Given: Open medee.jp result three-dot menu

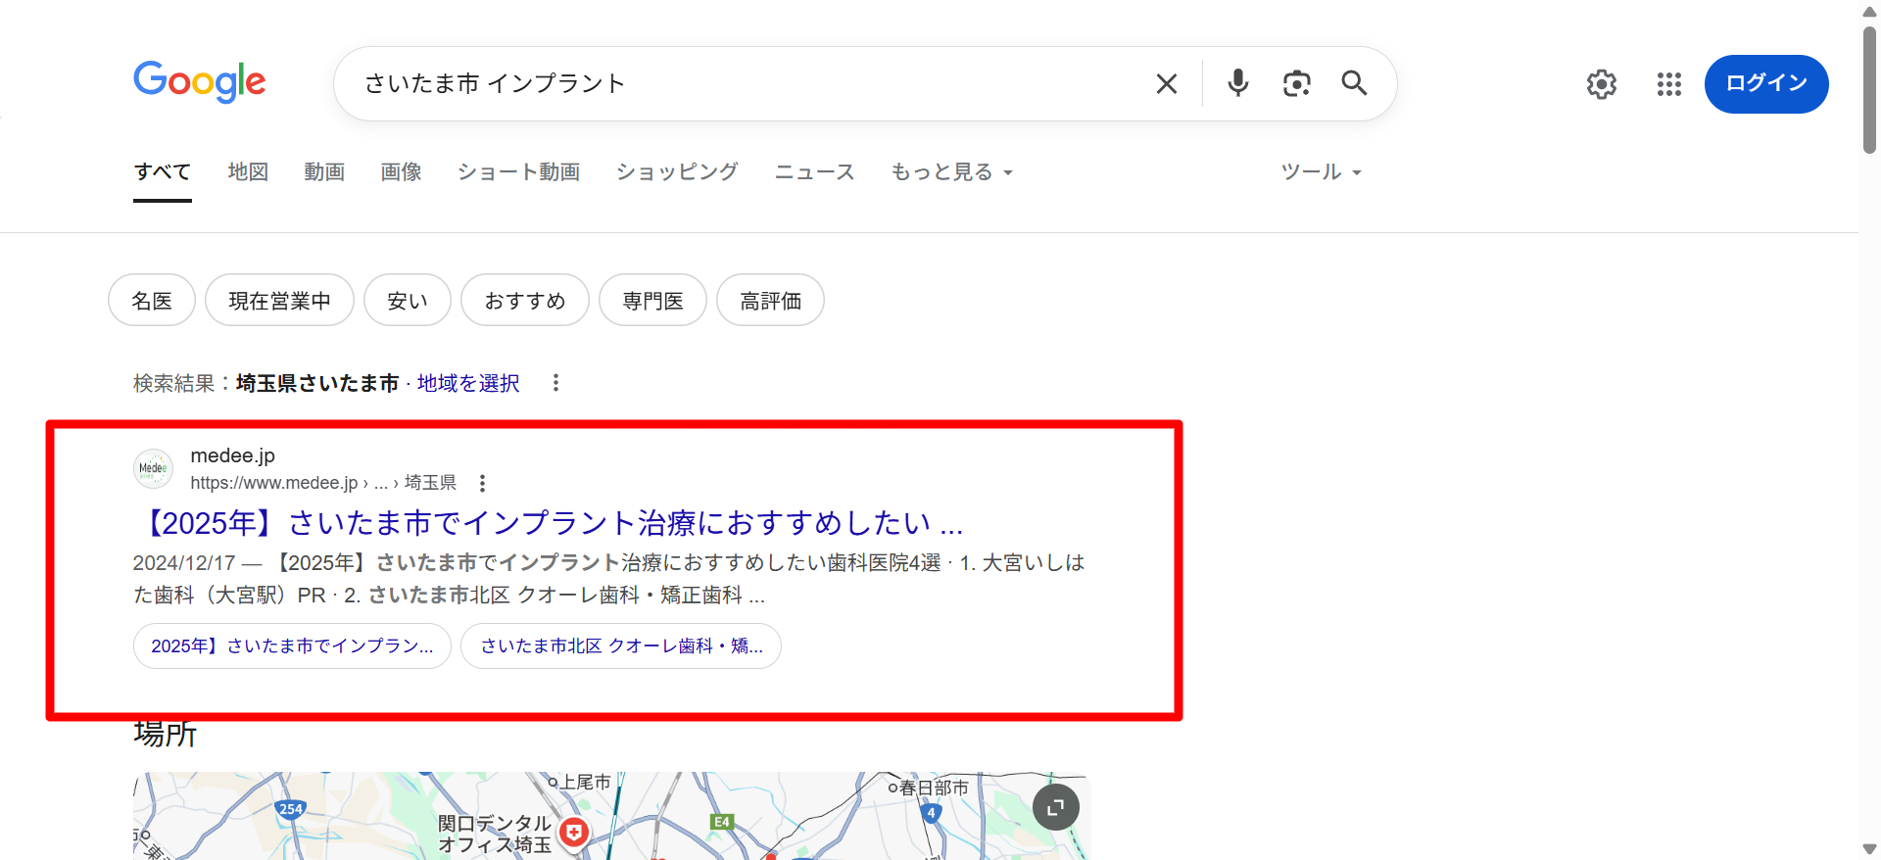Looking at the screenshot, I should [x=482, y=483].
